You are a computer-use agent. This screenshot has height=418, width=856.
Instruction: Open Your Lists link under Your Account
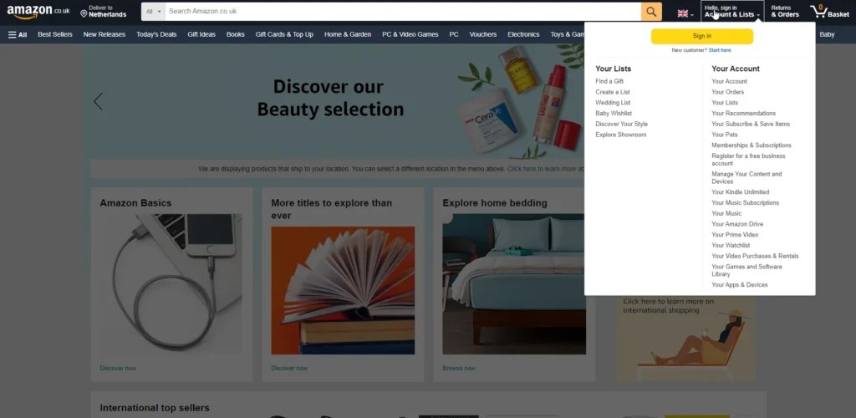coord(725,103)
